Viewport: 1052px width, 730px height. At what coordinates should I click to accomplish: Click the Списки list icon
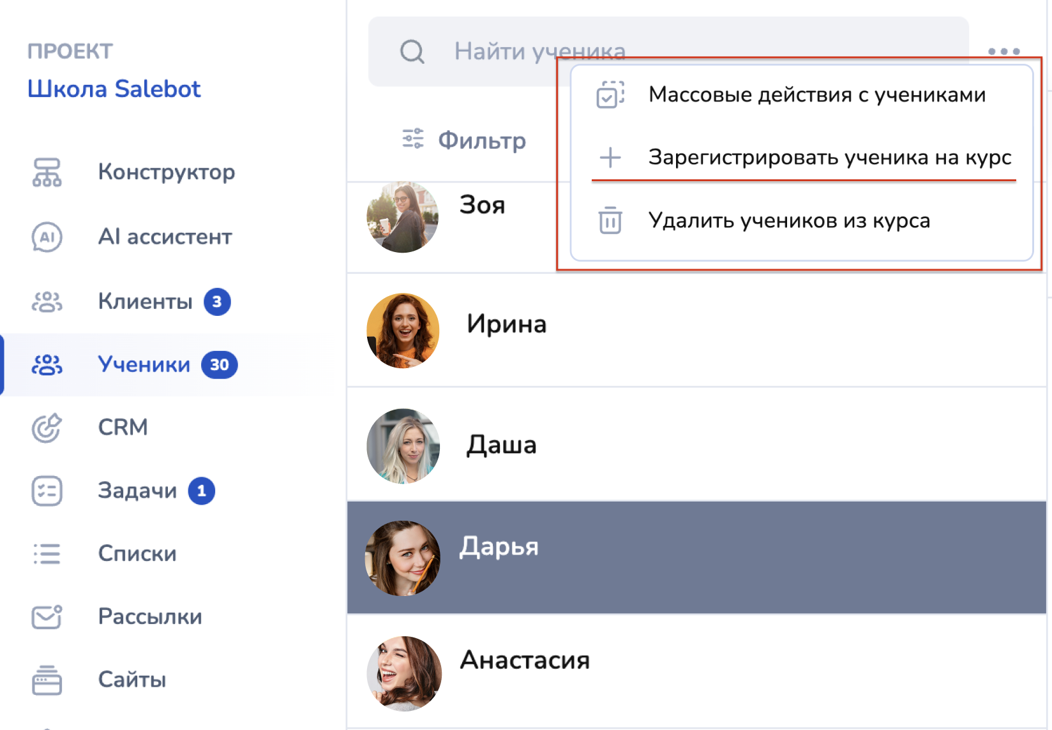(x=47, y=554)
